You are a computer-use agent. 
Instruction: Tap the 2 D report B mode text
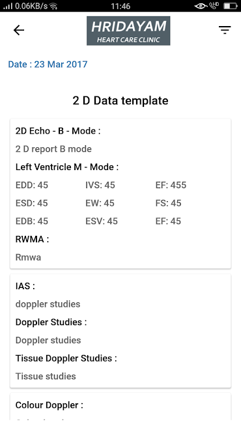(x=53, y=149)
